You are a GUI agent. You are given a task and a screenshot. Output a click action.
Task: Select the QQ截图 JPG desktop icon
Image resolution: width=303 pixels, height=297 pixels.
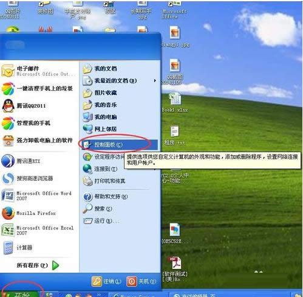coord(172,71)
